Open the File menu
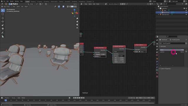This screenshot has width=188, height=106. (4, 1)
